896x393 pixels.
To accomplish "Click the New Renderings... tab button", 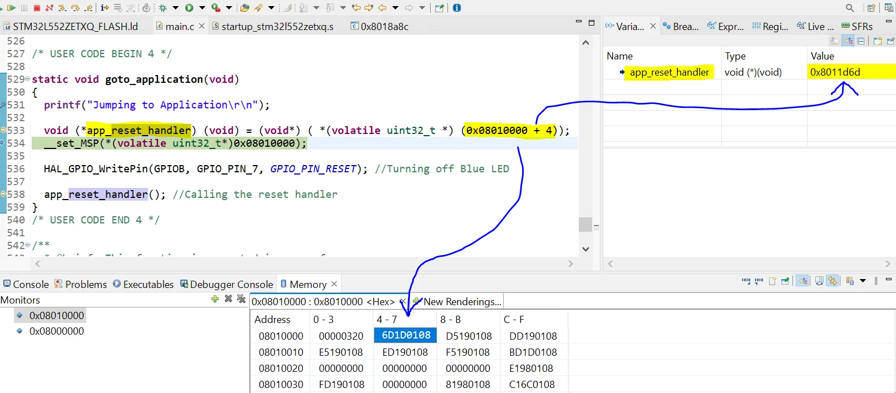I will click(462, 302).
